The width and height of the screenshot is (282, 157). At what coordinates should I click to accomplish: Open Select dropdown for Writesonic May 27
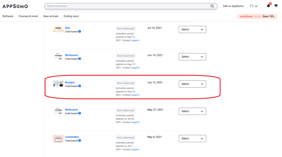point(192,111)
